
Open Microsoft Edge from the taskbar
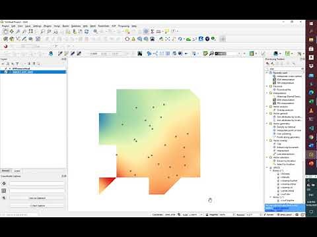pyautogui.click(x=311, y=93)
